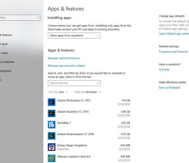Image resolution: width=189 pixels, height=163 pixels.
Task: Click the Related settings heading
Action: [169, 46]
